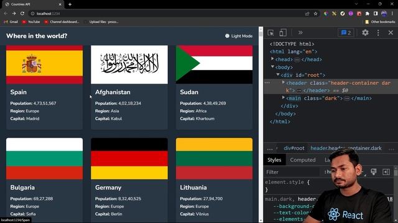Open the DevTools three-dot customize menu
Screen dimensions: 398x223
pyautogui.click(x=378, y=33)
